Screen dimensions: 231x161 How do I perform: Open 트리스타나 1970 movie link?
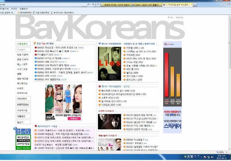[x=134, y=80]
